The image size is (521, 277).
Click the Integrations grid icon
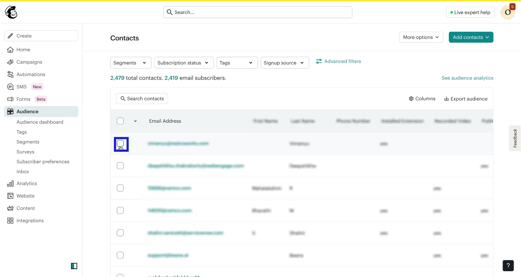(x=10, y=221)
